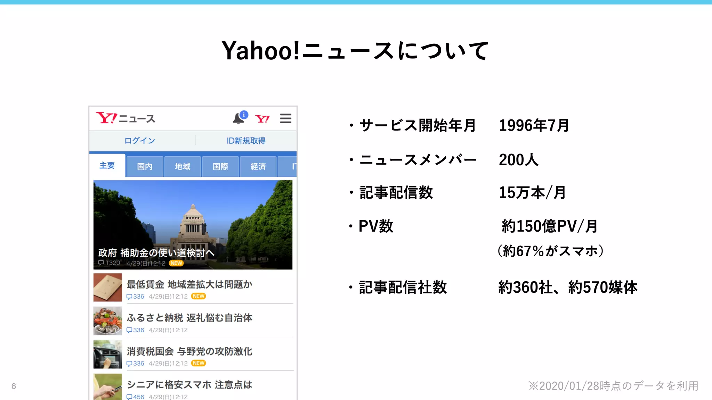Click the ID新規取得 link
The width and height of the screenshot is (712, 400).
point(246,141)
